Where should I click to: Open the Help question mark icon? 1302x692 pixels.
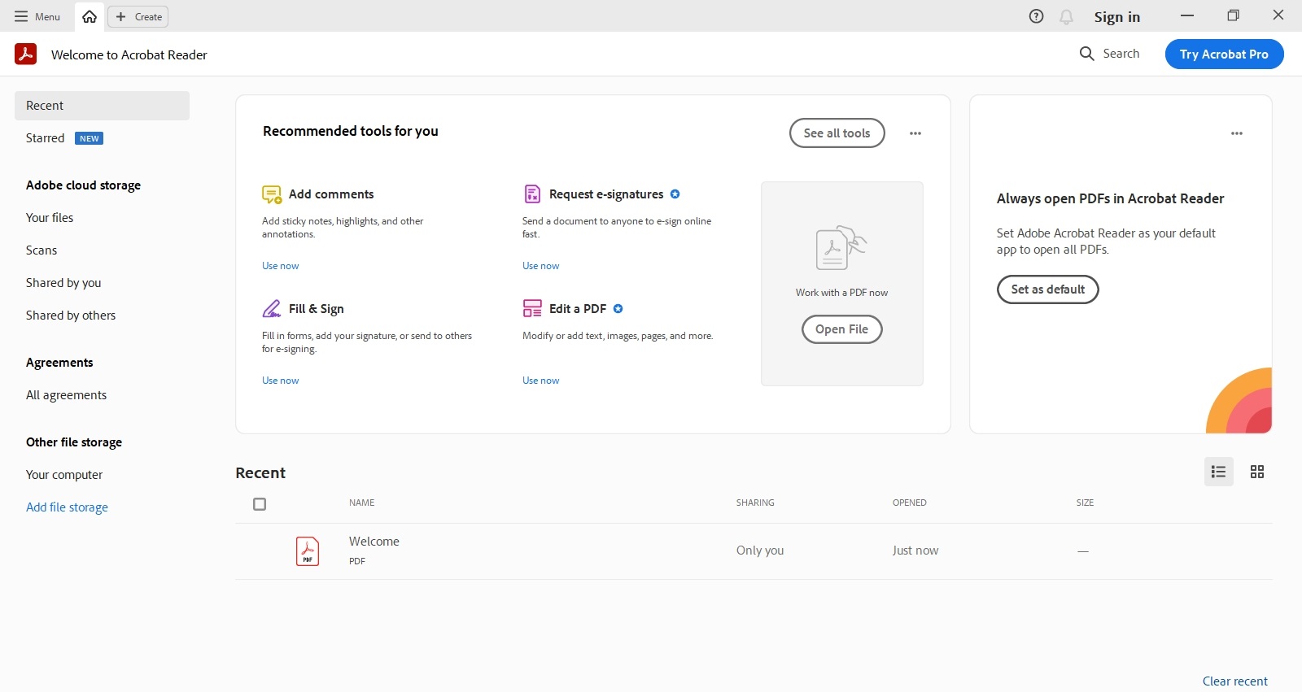point(1036,16)
